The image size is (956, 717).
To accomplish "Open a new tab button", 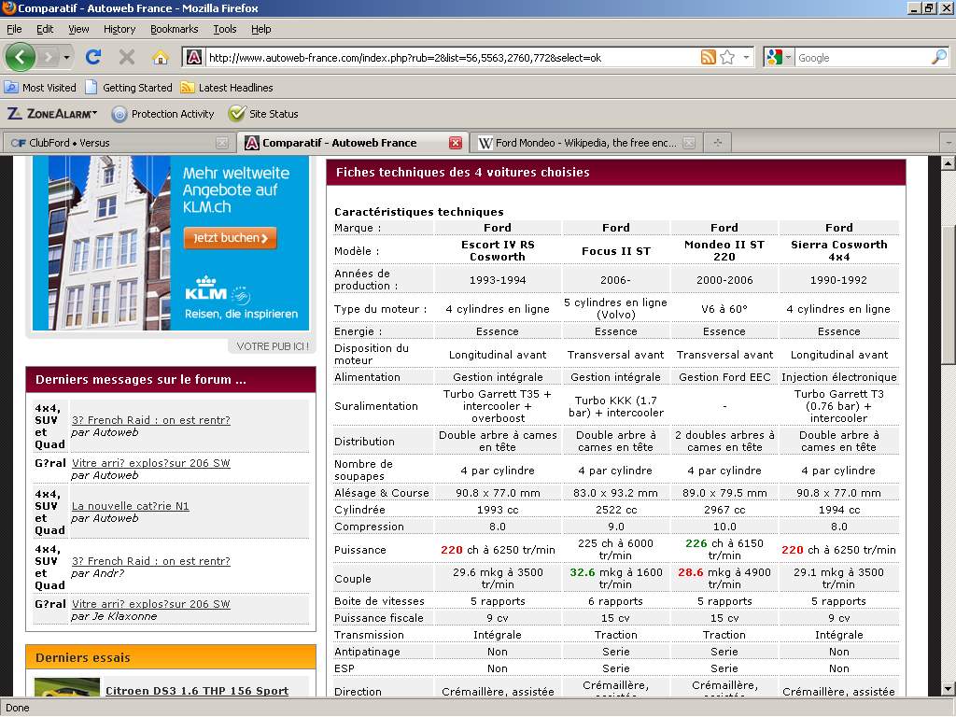I will [717, 143].
